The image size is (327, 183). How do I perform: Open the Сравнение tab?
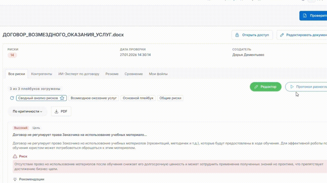click(134, 74)
